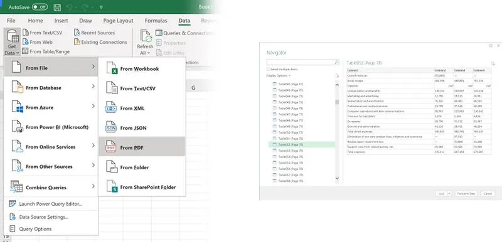Screen dimensions: 502x242
Task: Open Recent Sources
Action: click(x=95, y=33)
